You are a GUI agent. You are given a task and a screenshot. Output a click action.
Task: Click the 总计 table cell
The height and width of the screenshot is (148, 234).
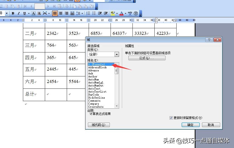[x=34, y=95]
